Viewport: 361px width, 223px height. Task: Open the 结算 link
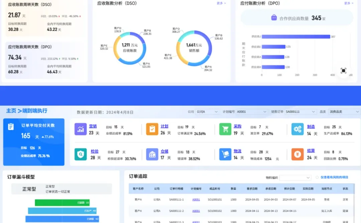pyautogui.click(x=311, y=151)
